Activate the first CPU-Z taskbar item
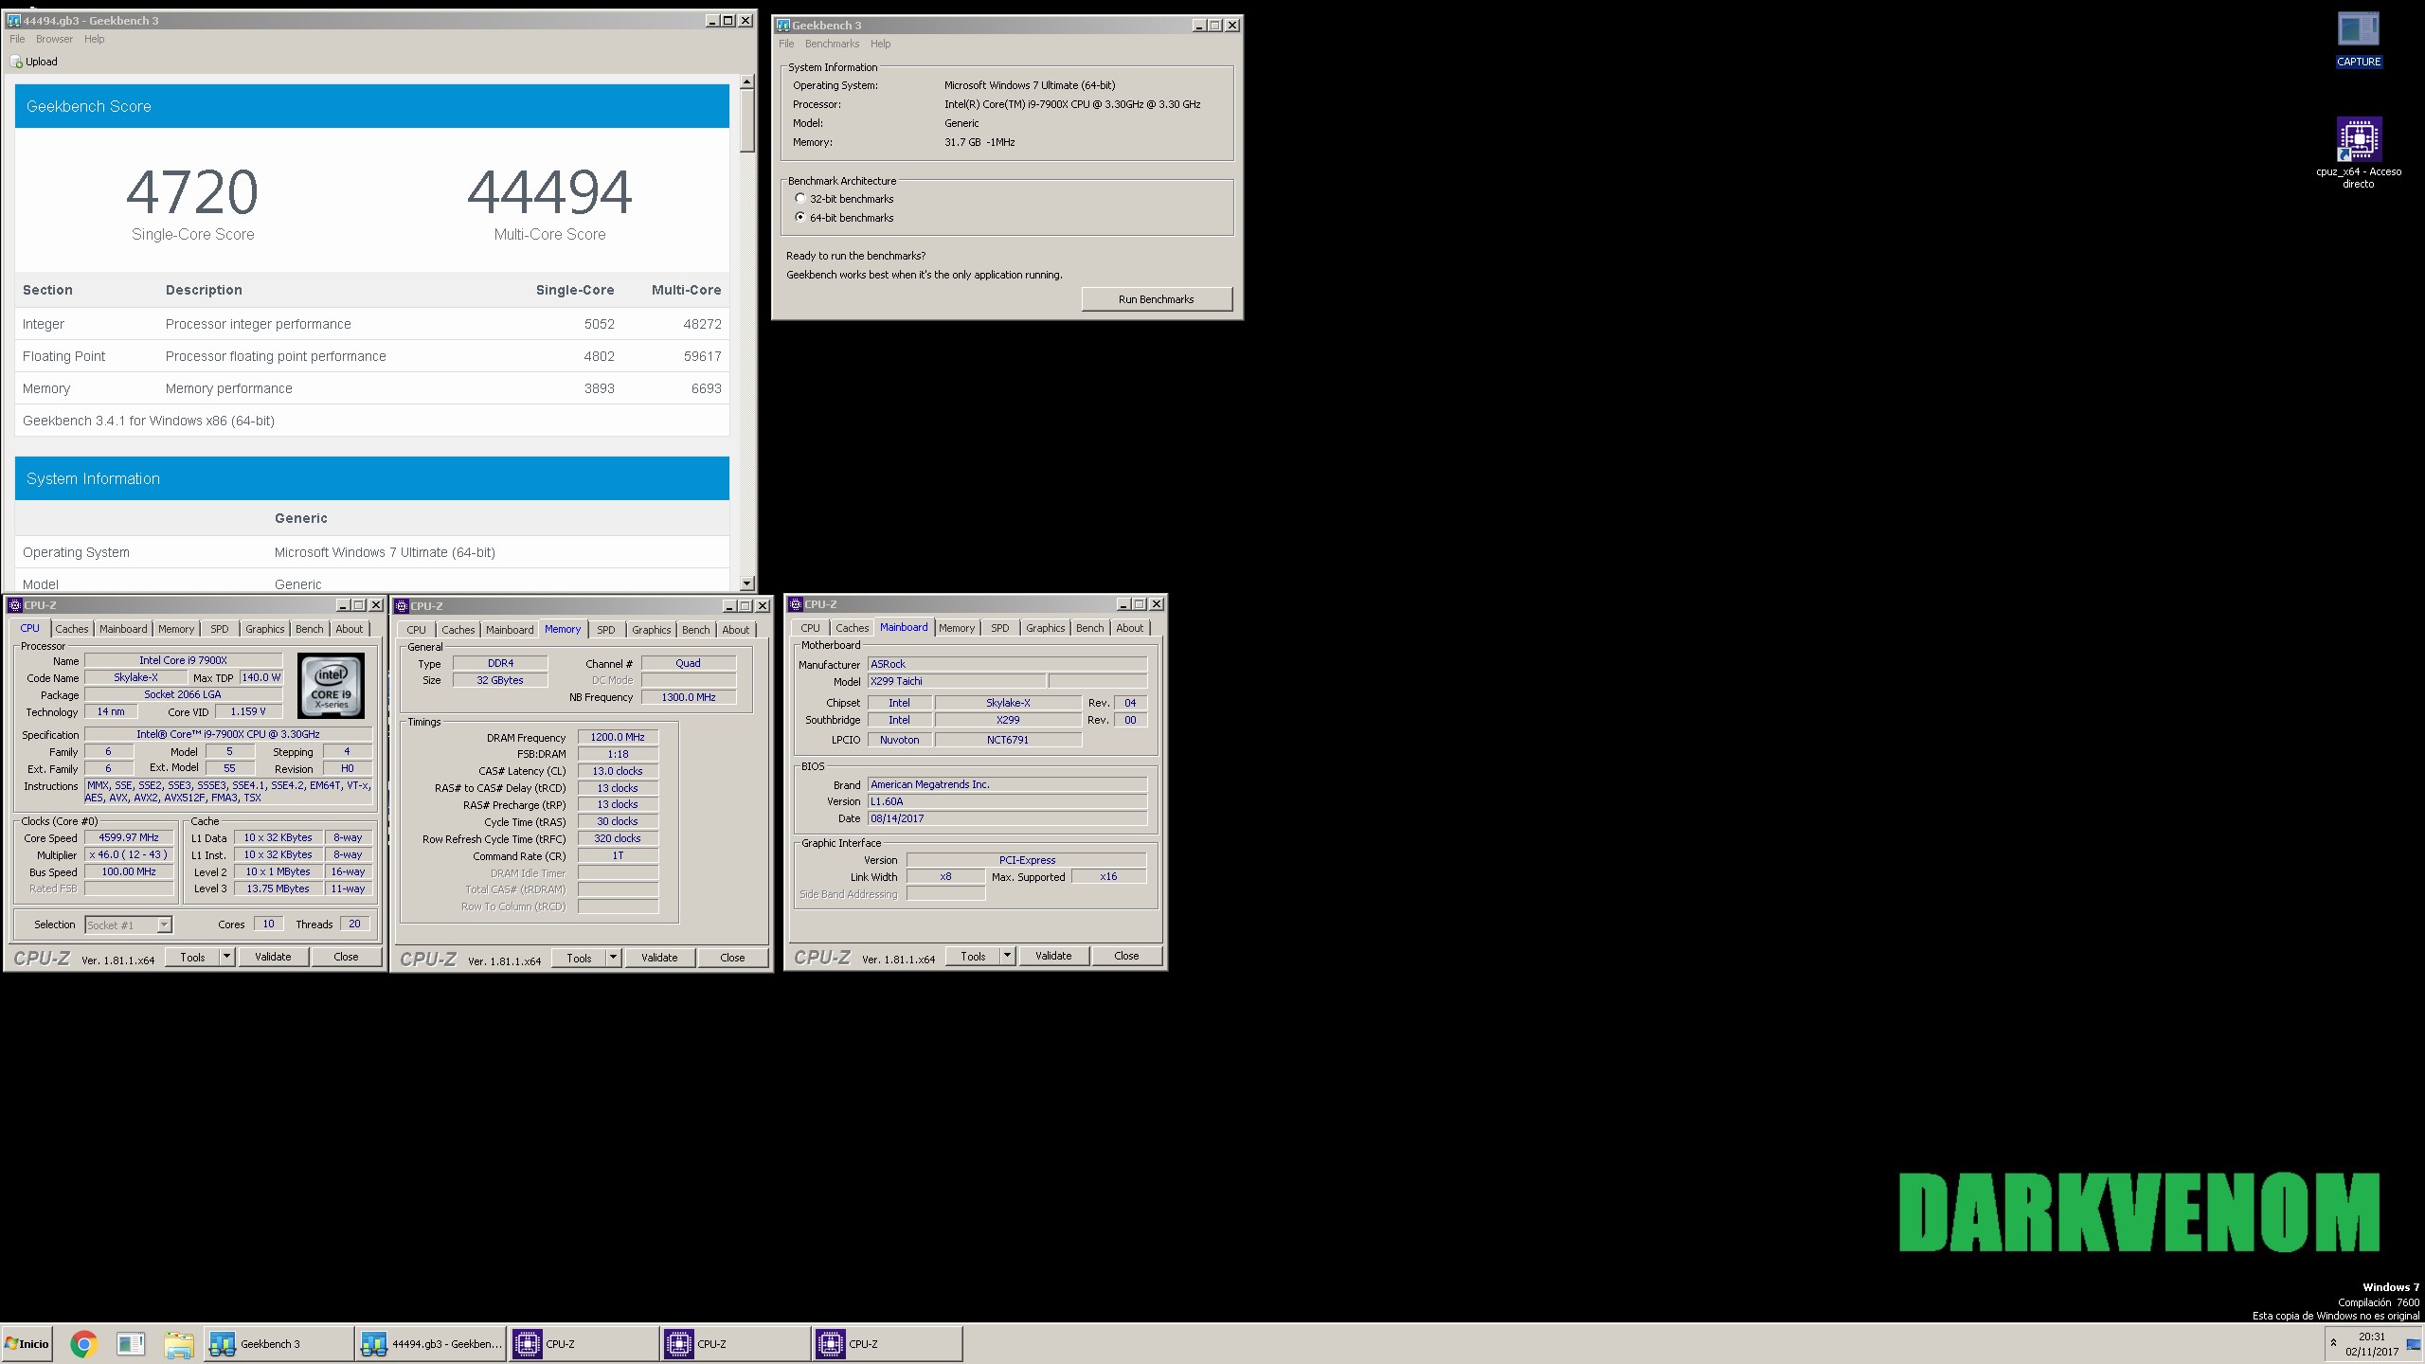This screenshot has height=1364, width=2425. (584, 1343)
